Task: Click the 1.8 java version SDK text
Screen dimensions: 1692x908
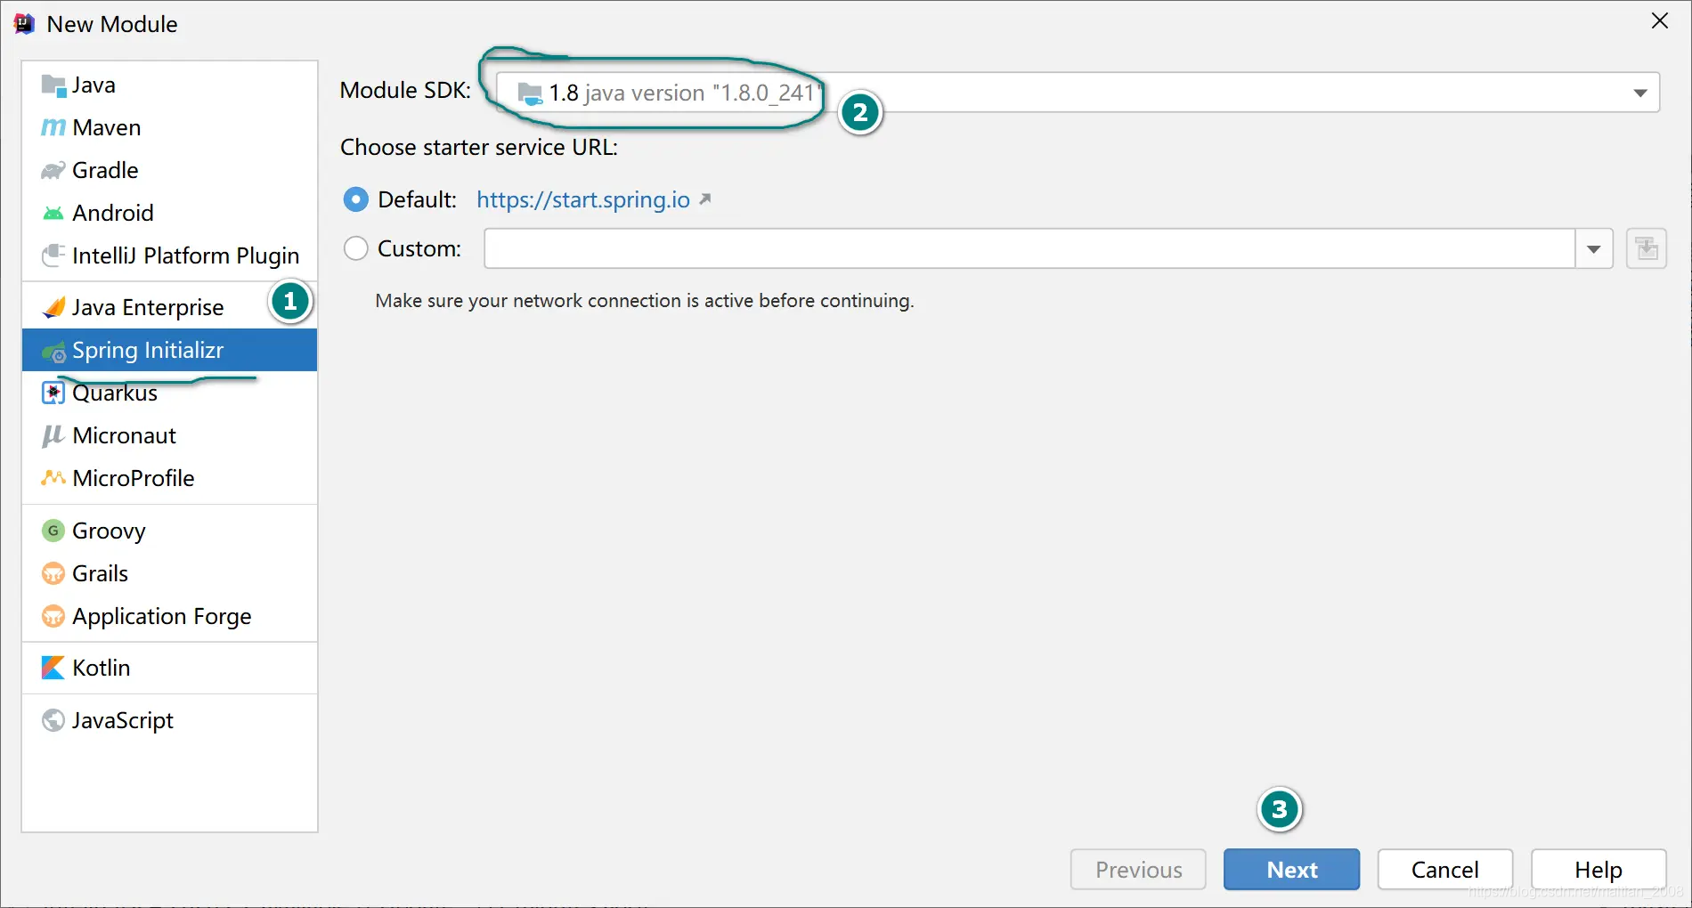Action: (x=683, y=93)
